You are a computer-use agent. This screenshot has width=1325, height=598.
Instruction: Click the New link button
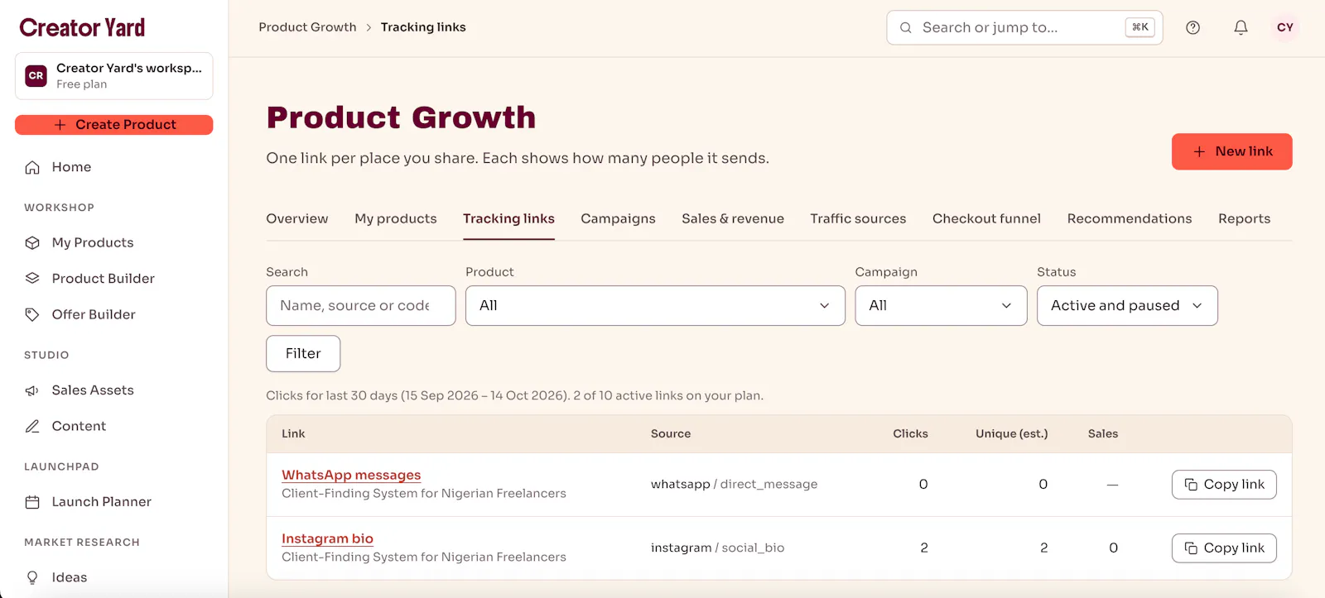click(x=1231, y=151)
